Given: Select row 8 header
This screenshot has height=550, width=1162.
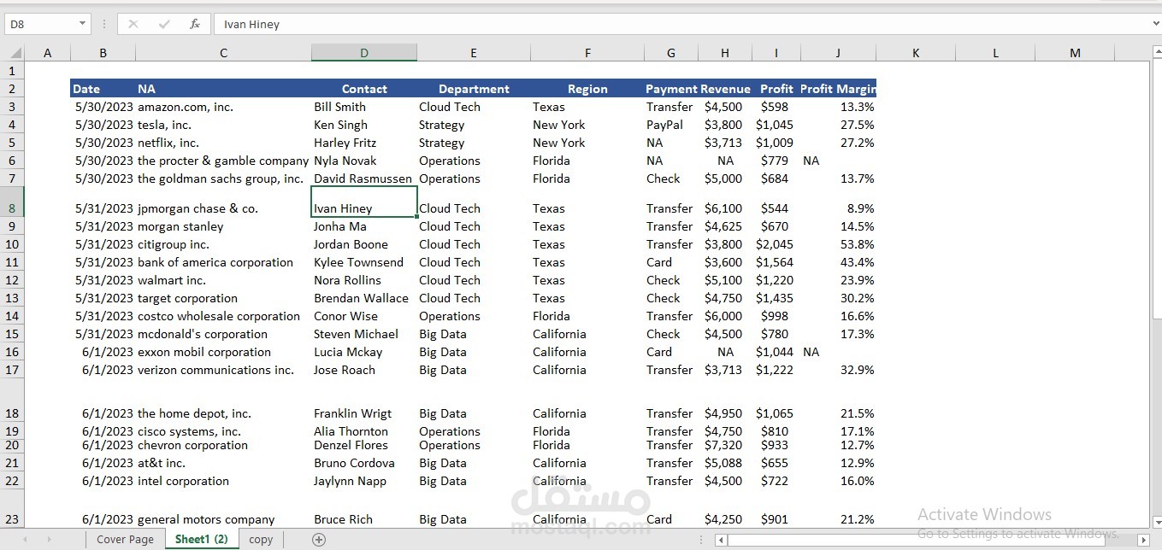Looking at the screenshot, I should (x=12, y=202).
